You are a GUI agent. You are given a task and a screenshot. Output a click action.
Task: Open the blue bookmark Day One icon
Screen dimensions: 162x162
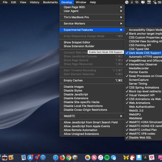(x=139, y=158)
